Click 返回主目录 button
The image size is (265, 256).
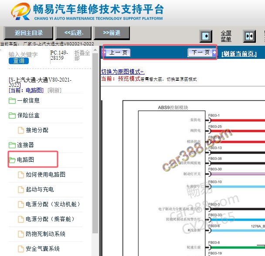pos(28,33)
